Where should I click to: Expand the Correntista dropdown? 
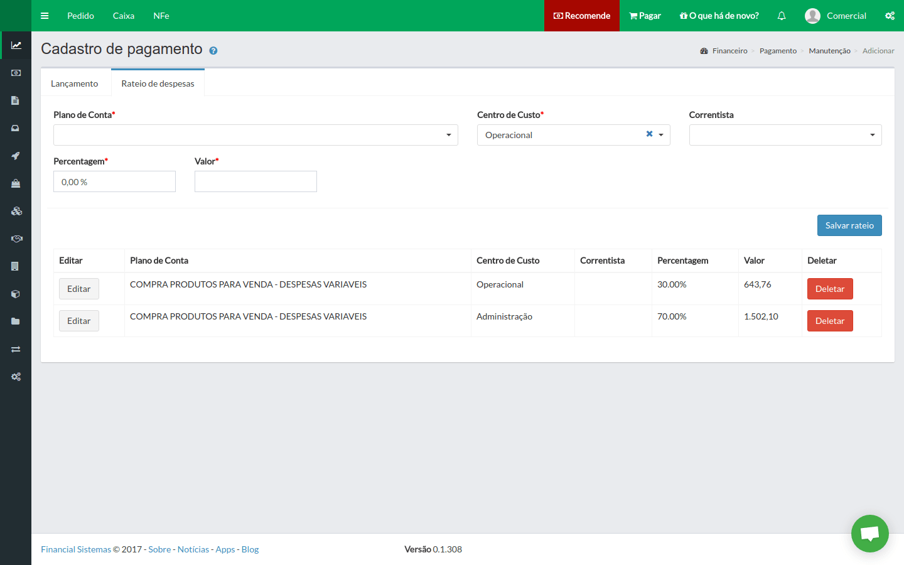coord(785,135)
